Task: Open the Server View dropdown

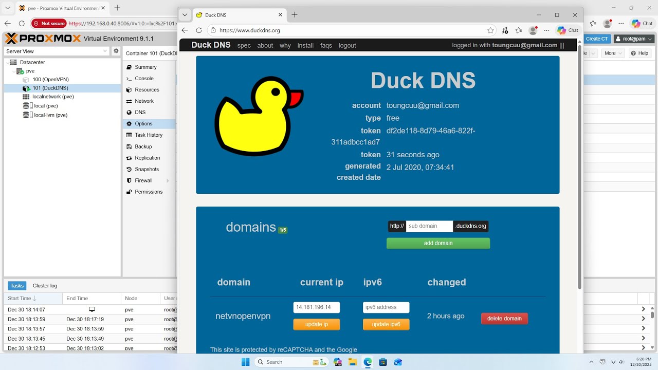Action: click(57, 51)
